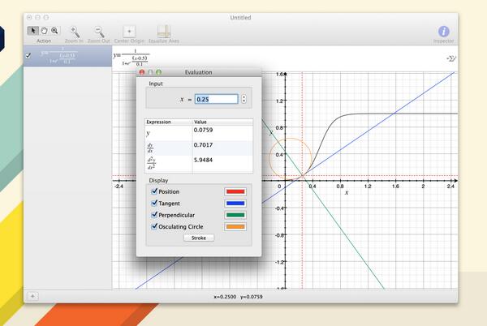Click the Zoom In toolbar icon
The width and height of the screenshot is (487, 326).
(x=75, y=32)
